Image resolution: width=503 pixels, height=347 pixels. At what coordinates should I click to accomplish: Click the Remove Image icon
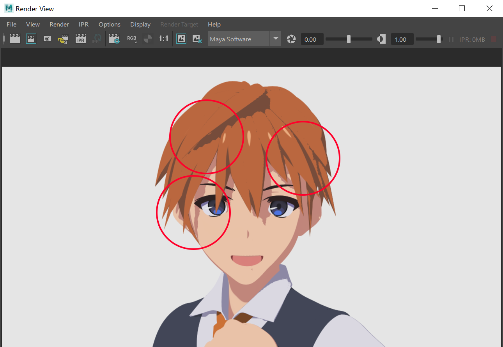coord(197,39)
